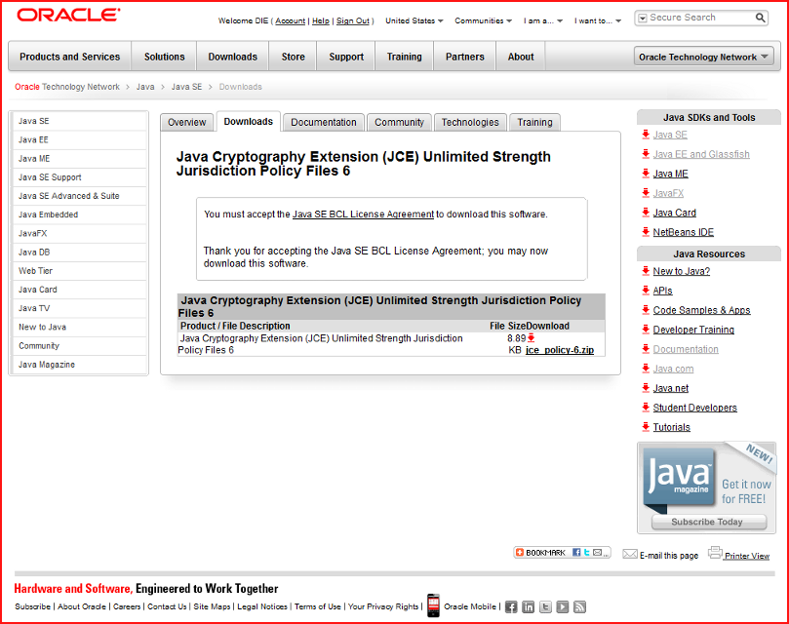The width and height of the screenshot is (789, 624).
Task: Expand the United States country menu
Action: pos(414,20)
